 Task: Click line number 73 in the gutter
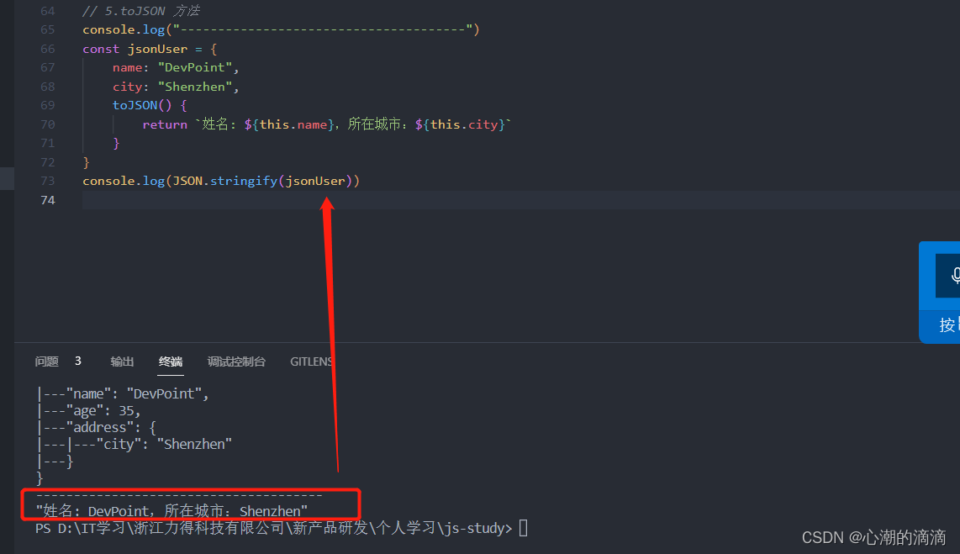pyautogui.click(x=48, y=182)
